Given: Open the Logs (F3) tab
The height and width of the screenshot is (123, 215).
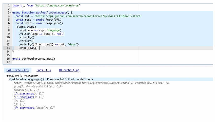Looking at the screenshot, I should click(x=44, y=70).
